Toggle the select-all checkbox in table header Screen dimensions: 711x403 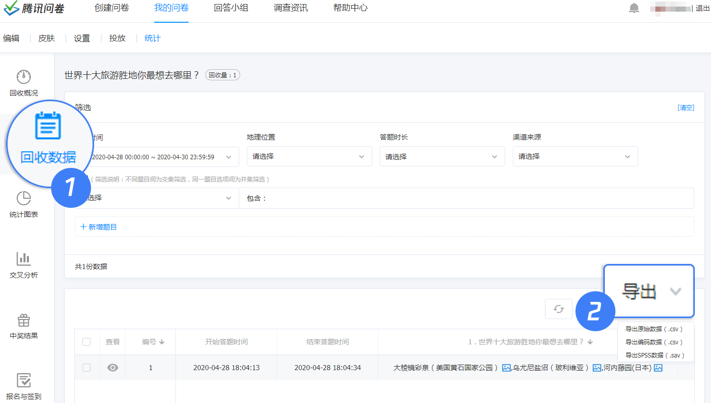[x=86, y=342]
